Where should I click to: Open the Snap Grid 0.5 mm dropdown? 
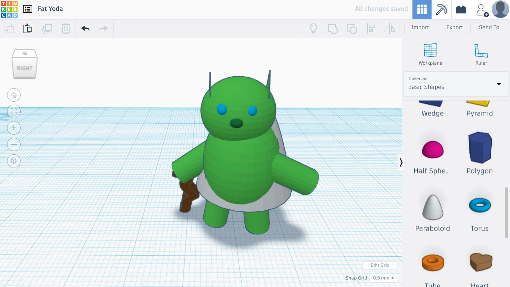click(383, 278)
